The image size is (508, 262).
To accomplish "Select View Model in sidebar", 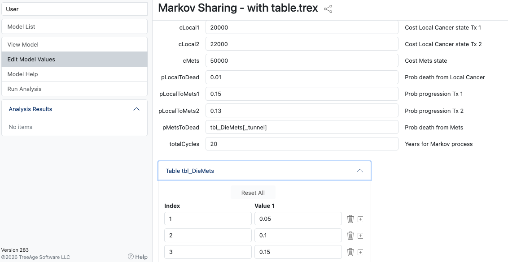I will pos(74,45).
